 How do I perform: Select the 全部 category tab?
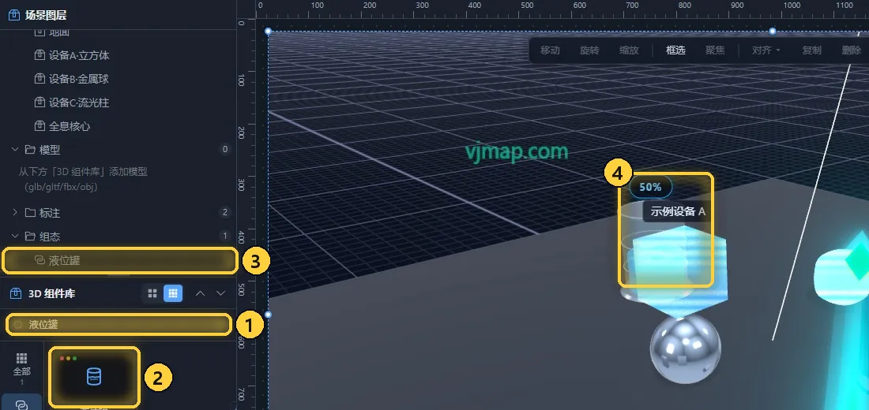tap(21, 369)
